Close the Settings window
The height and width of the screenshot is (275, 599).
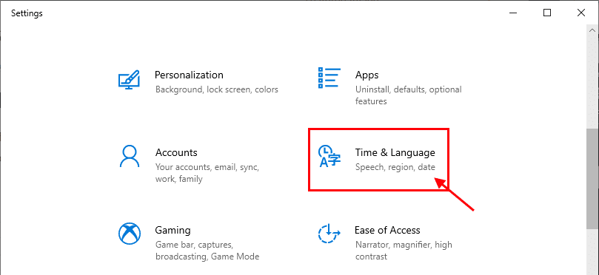click(581, 13)
